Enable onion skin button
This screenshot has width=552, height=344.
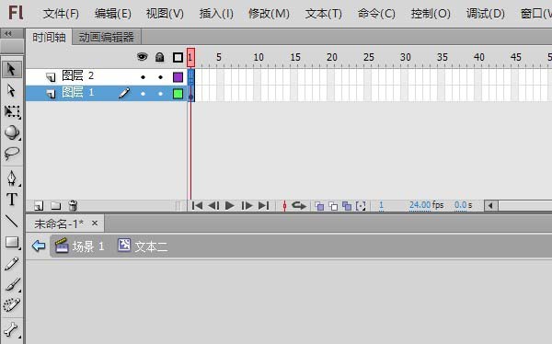tap(319, 206)
